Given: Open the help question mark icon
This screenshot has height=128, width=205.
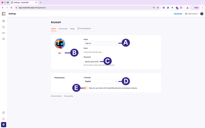Looking at the screenshot, I should (4, 113).
